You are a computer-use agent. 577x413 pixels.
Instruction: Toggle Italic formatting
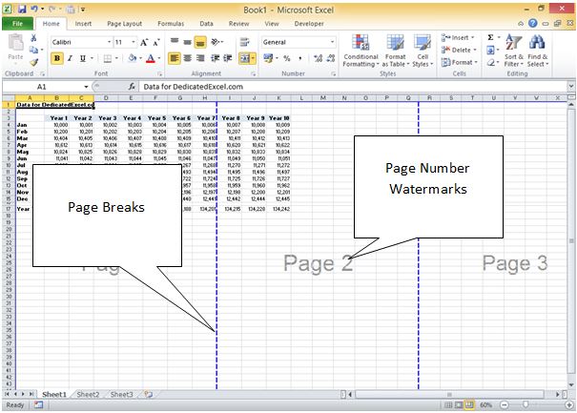tap(70, 58)
